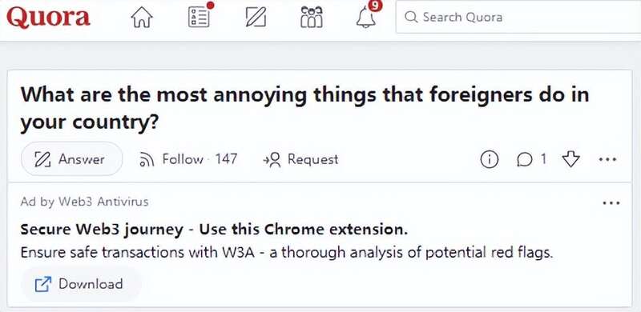641x312 pixels.
Task: Click the Download button in the ad
Action: [81, 284]
